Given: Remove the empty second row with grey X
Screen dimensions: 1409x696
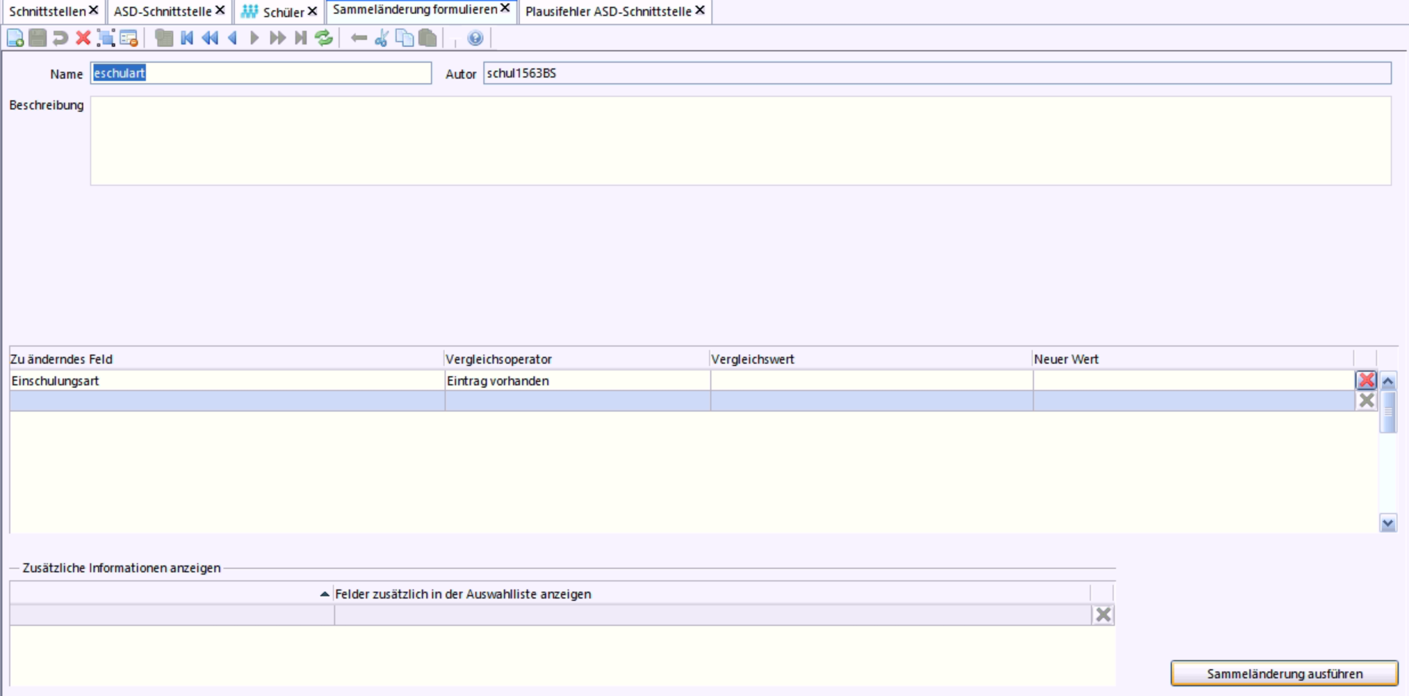Looking at the screenshot, I should pos(1366,400).
